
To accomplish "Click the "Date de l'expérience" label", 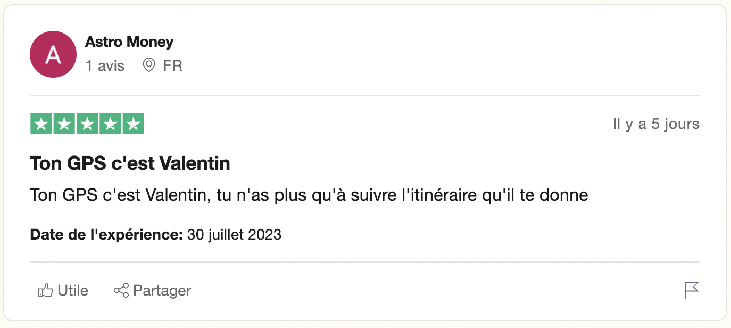I will point(106,234).
